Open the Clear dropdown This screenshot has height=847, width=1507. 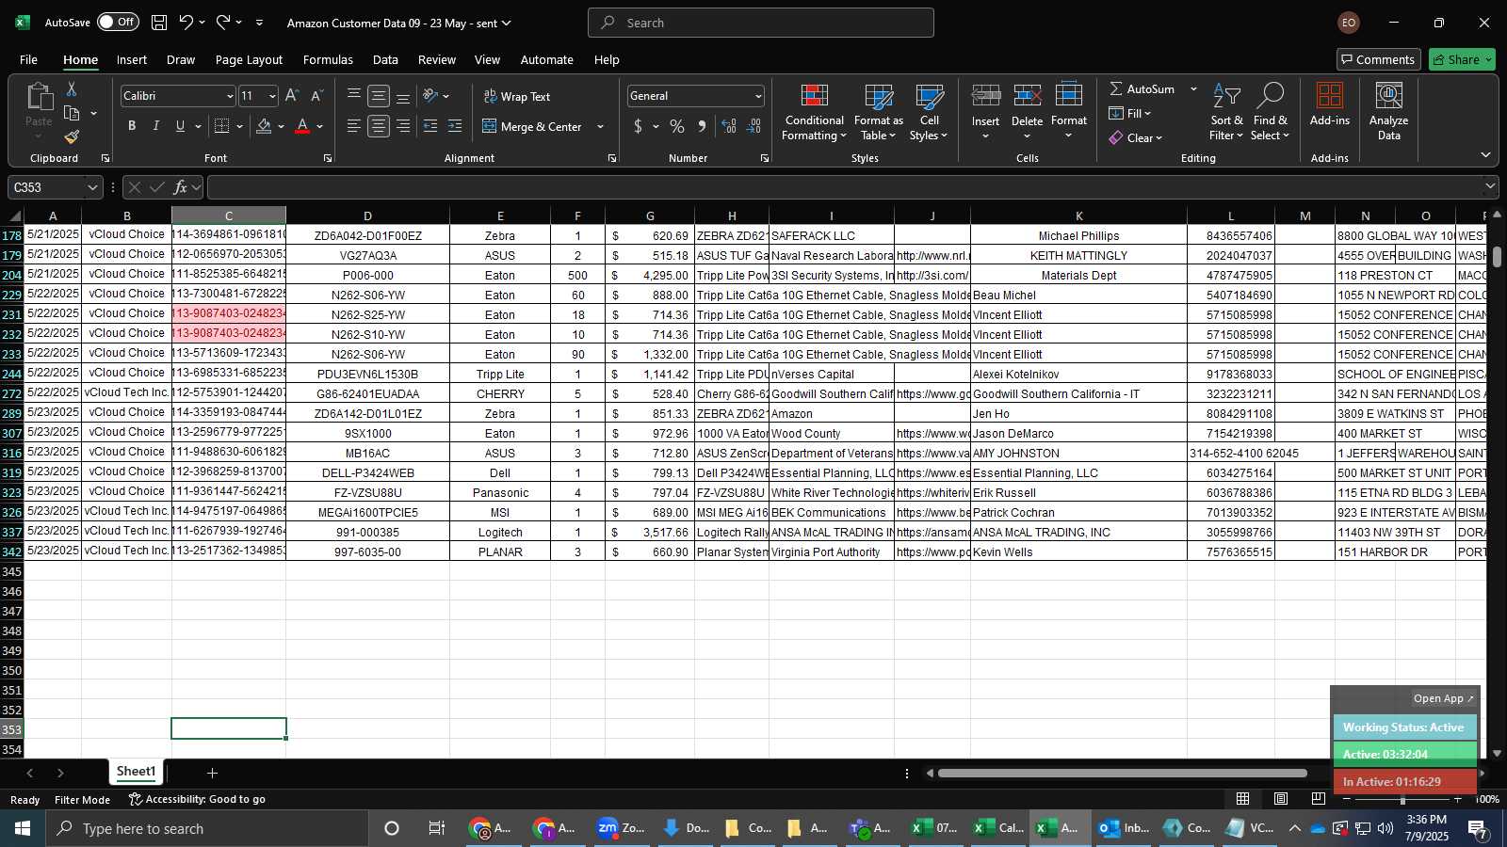click(x=1135, y=137)
